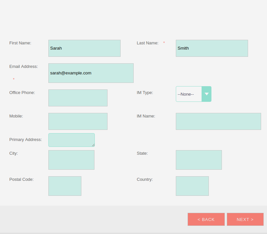Proceed with the NEXT > button
Image resolution: width=267 pixels, height=234 pixels.
pos(245,219)
